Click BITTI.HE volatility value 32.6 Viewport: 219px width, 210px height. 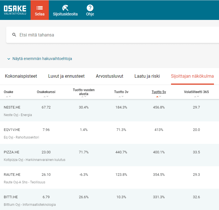click(196, 197)
